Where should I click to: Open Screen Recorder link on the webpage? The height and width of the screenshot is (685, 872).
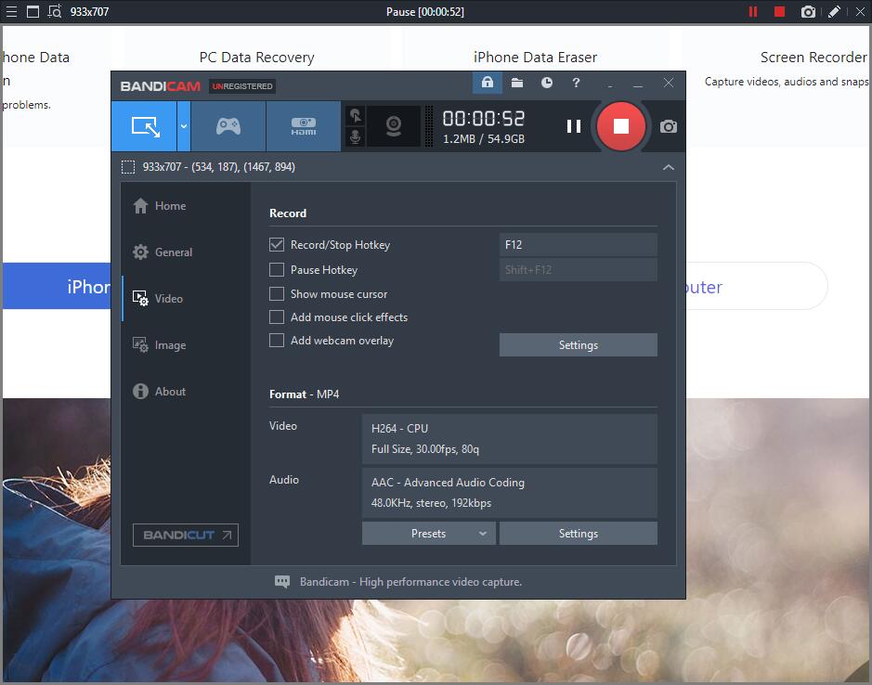(x=813, y=58)
